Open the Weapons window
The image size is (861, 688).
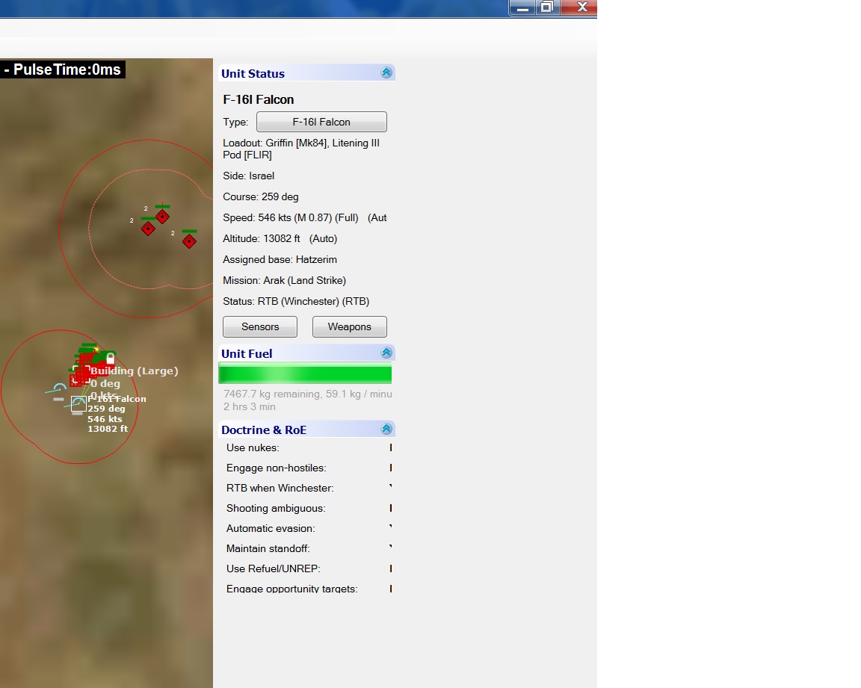point(349,326)
